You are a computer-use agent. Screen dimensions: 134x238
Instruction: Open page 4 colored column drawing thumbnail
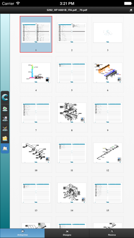click(x=36, y=74)
